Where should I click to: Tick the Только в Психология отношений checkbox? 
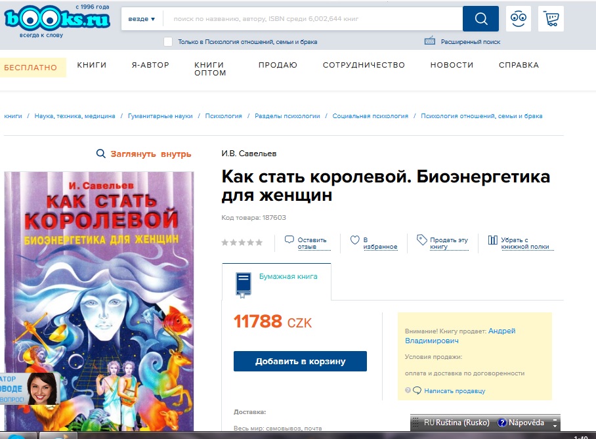(x=168, y=42)
